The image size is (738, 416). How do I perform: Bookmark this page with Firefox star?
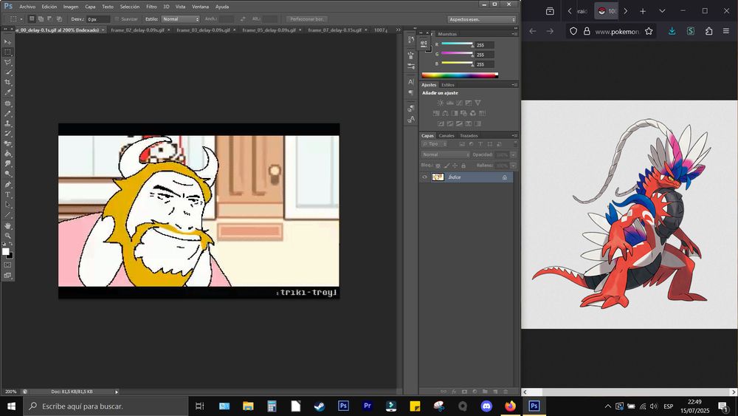[x=649, y=31]
